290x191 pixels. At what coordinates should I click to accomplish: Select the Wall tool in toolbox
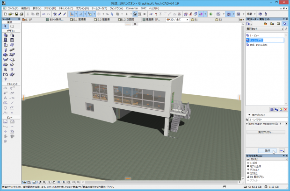(5, 35)
